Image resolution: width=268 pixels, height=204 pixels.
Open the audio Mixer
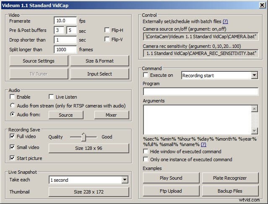pos(112,115)
